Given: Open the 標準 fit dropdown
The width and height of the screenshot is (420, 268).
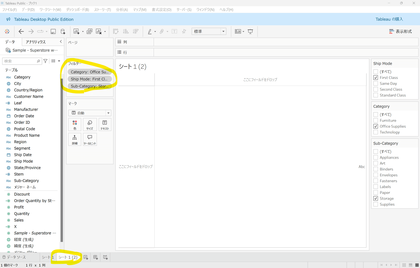Looking at the screenshot, I should 209,32.
